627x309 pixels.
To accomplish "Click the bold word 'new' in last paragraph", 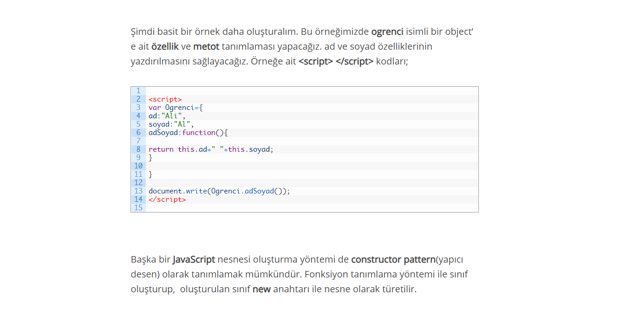I will pos(261,290).
